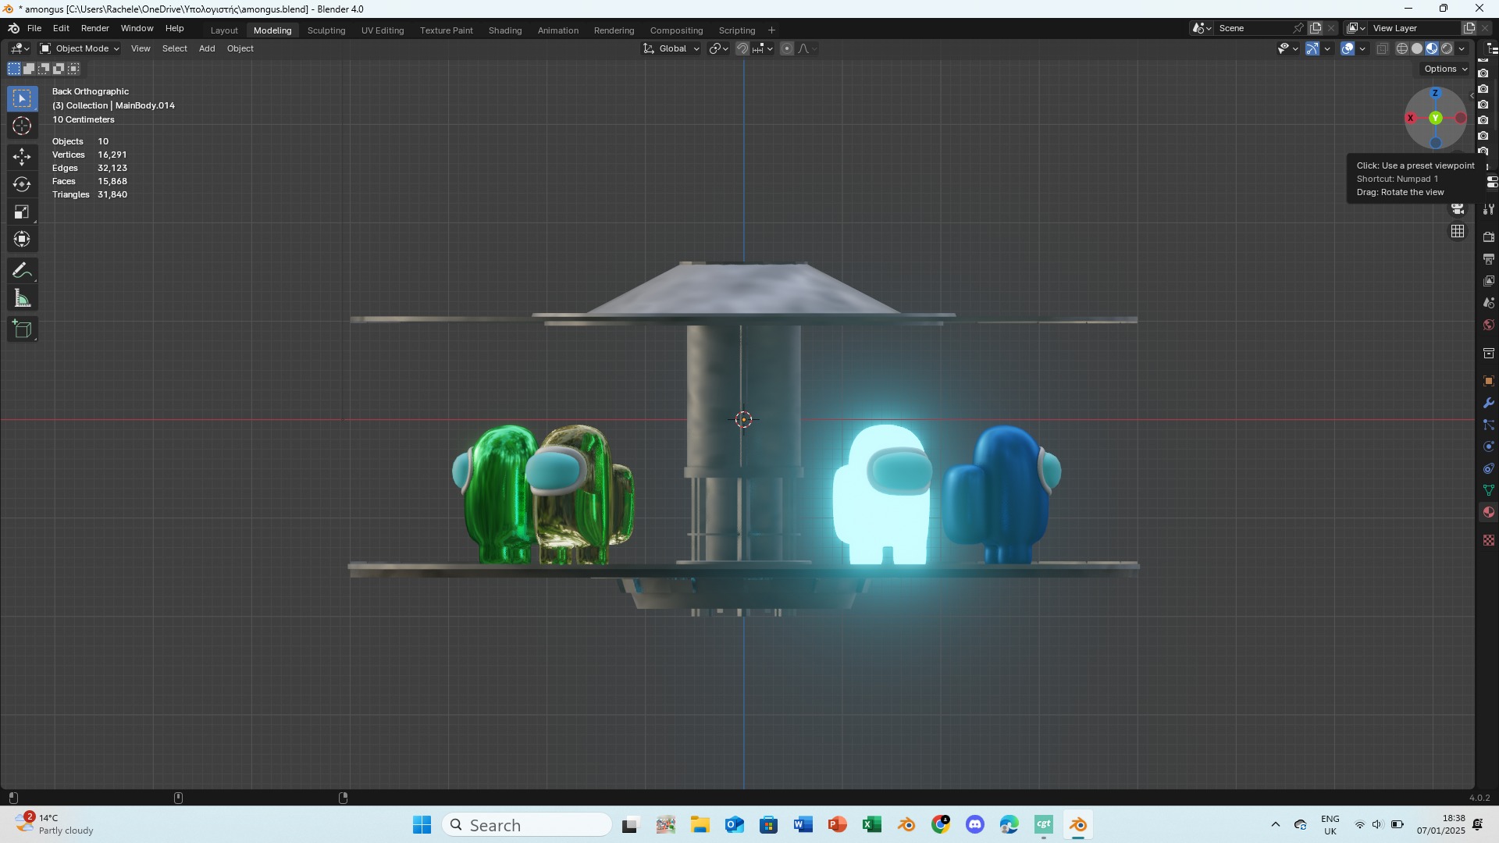Open the Texture properties tab
The height and width of the screenshot is (843, 1499).
1489,540
